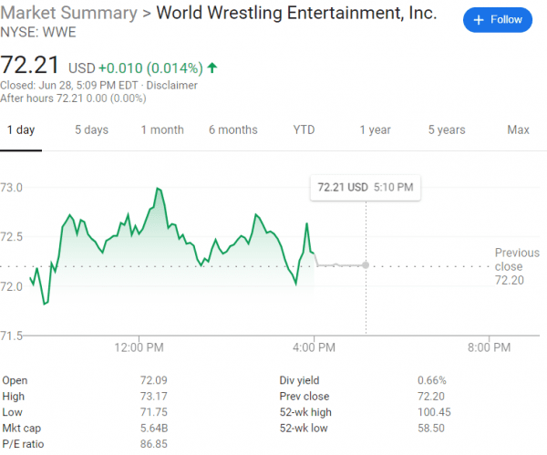View the 5 years chart

click(447, 130)
